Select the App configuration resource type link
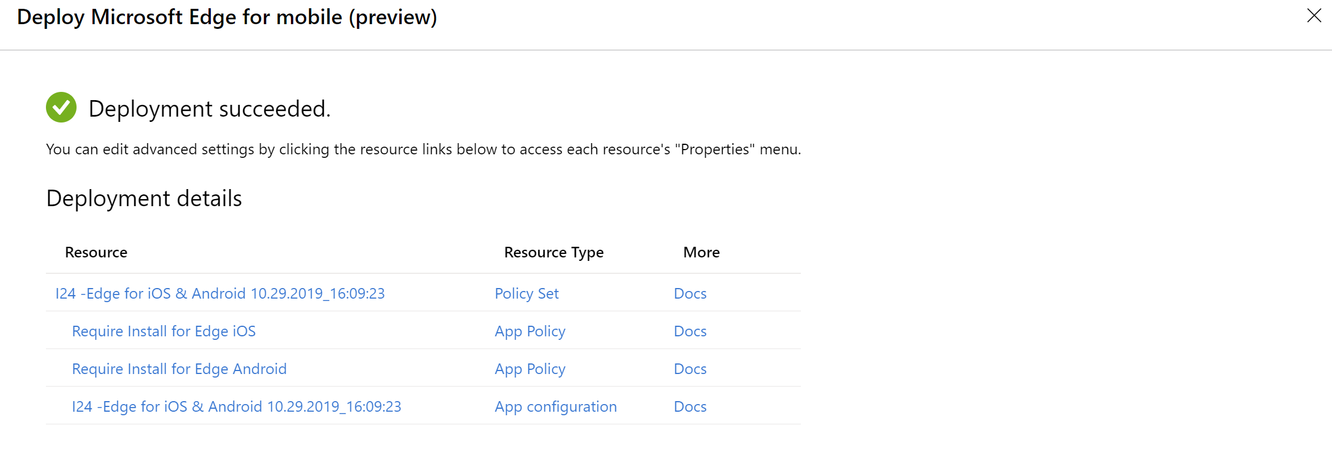 [x=555, y=406]
